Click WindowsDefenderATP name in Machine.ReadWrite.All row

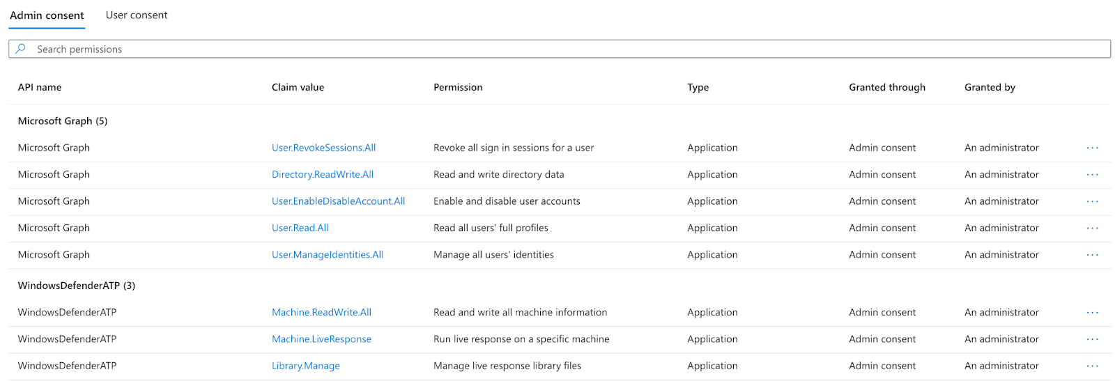pos(67,312)
